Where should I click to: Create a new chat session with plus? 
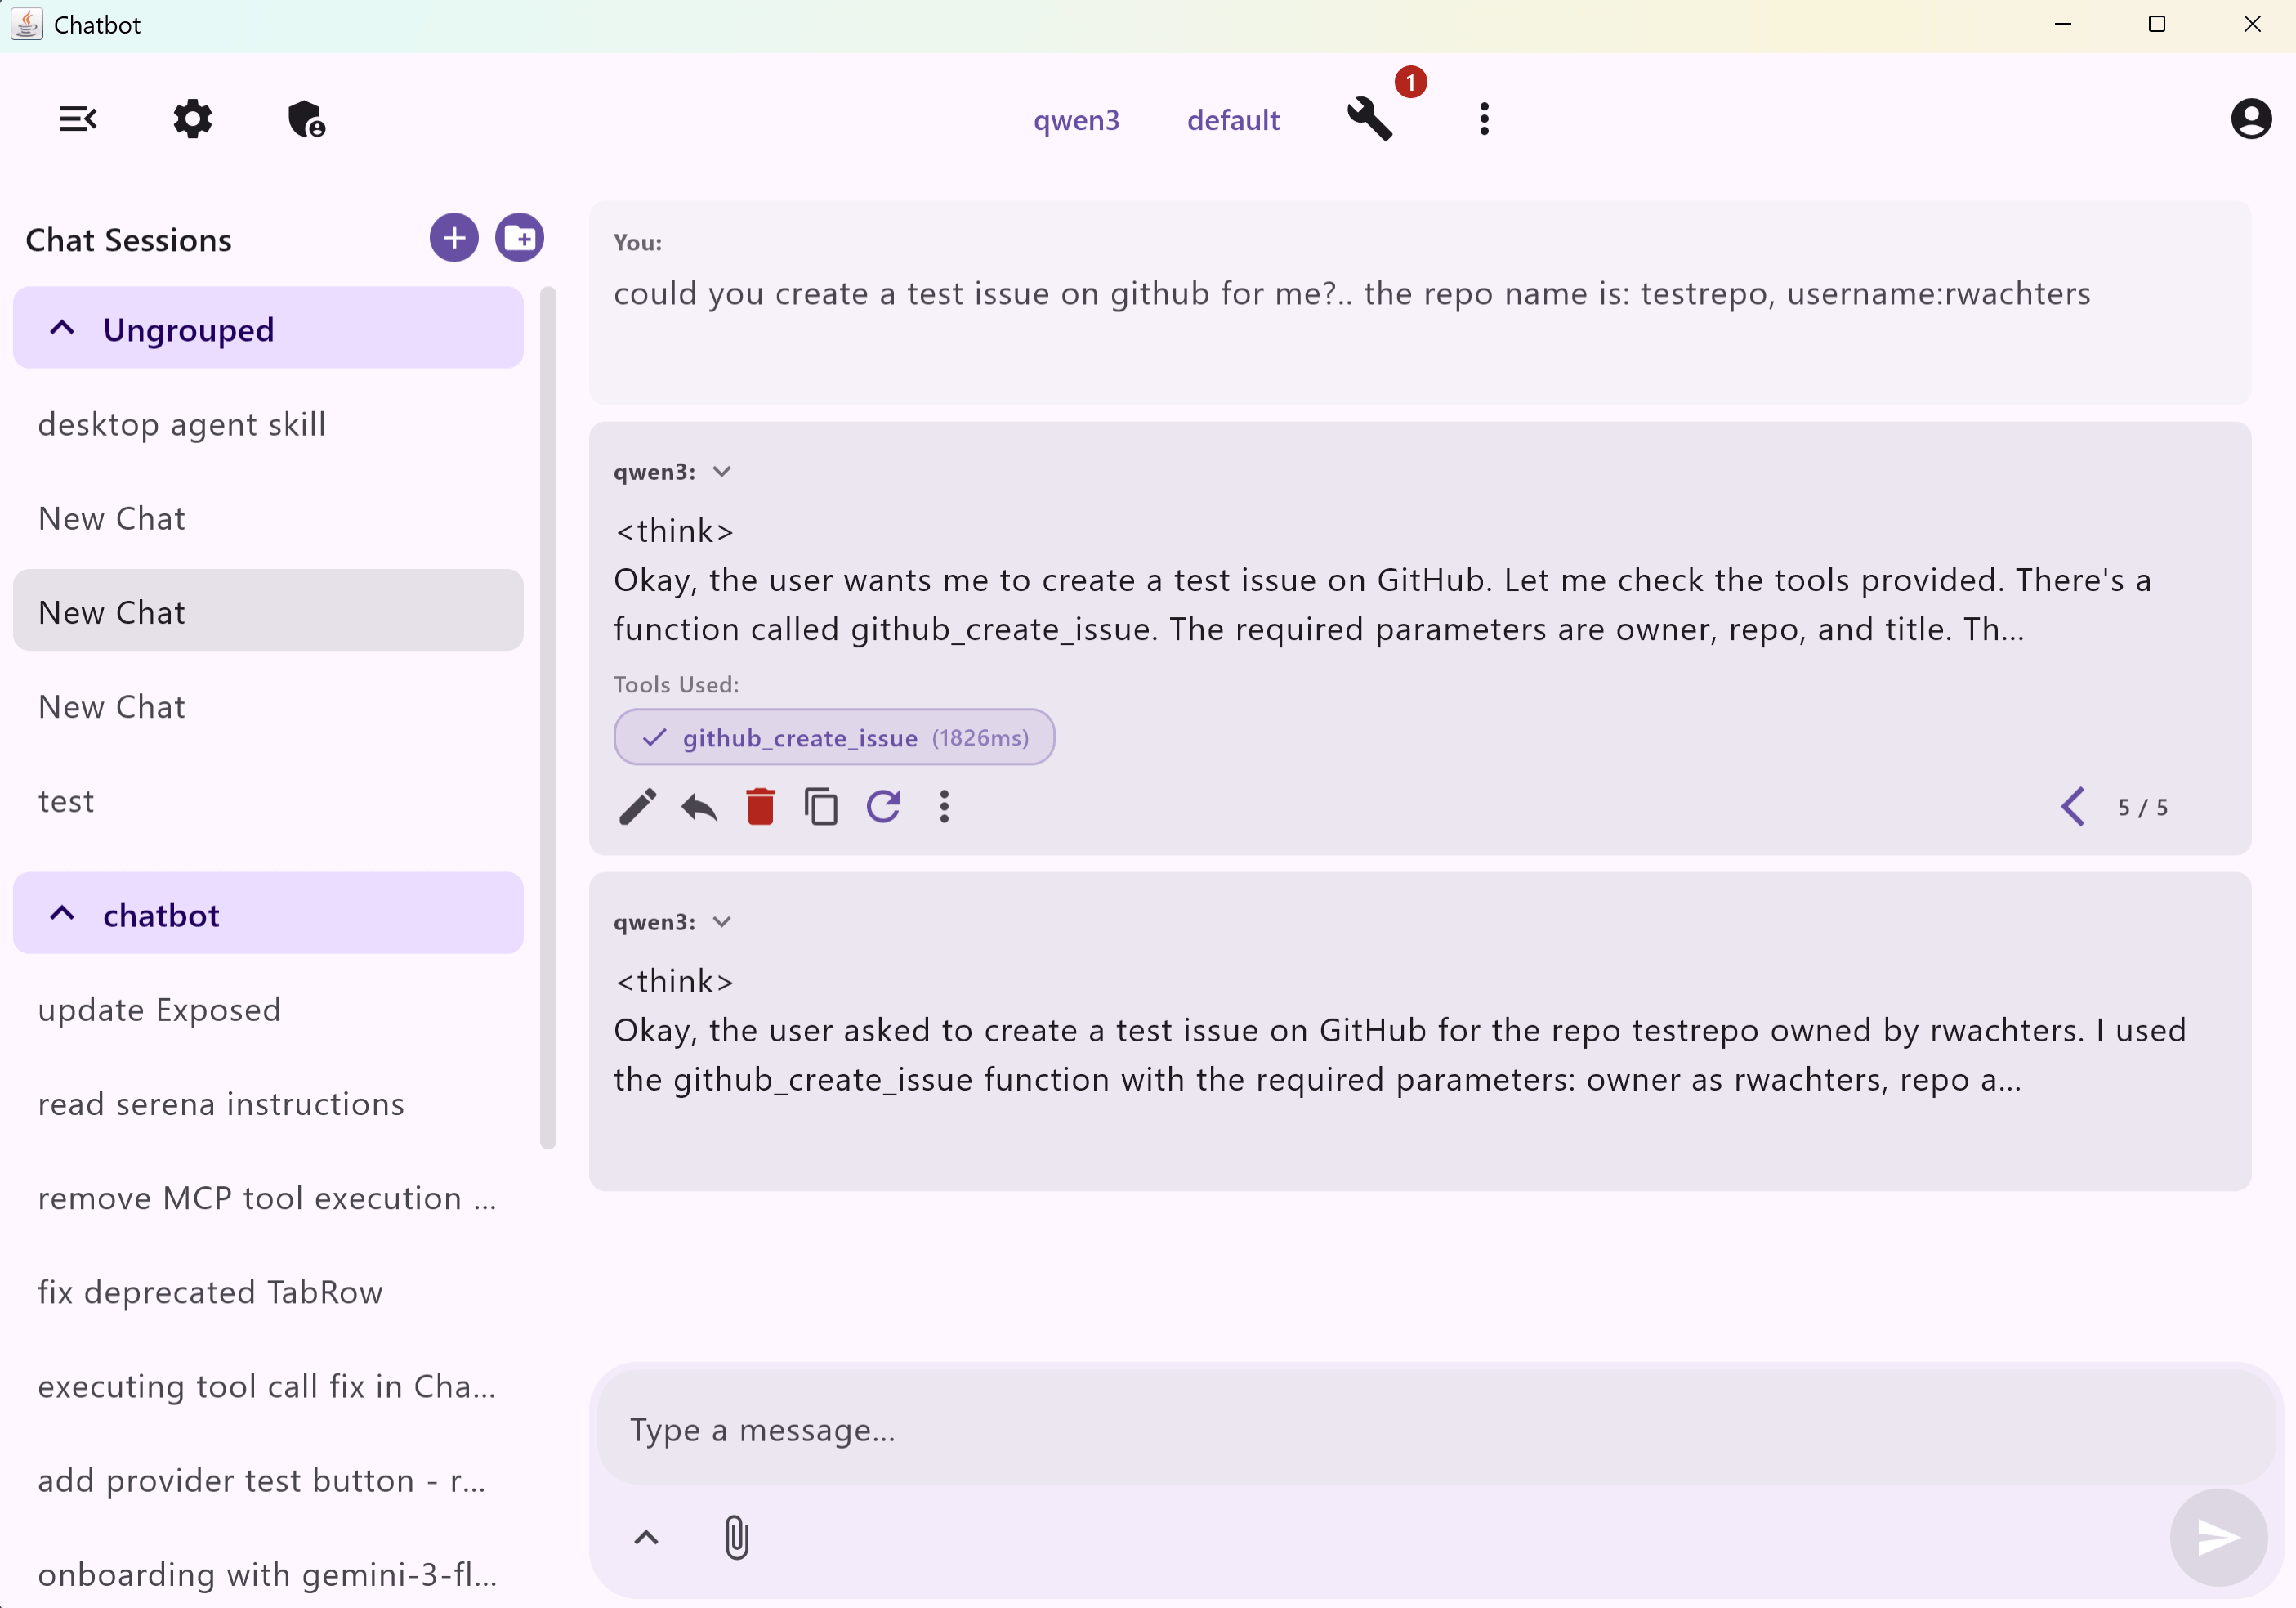[x=454, y=238]
